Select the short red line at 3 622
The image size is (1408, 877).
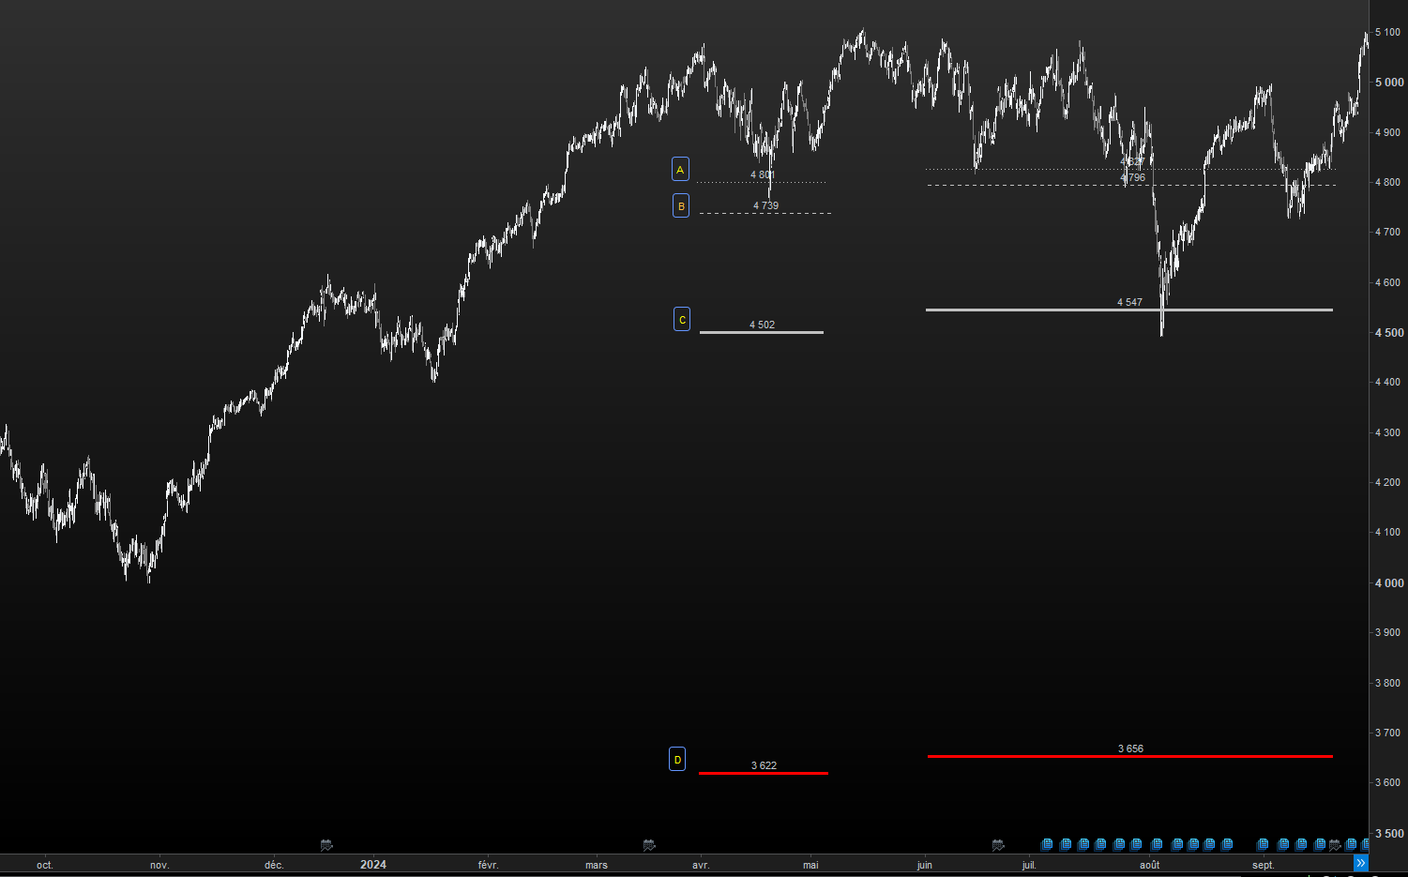click(x=763, y=773)
